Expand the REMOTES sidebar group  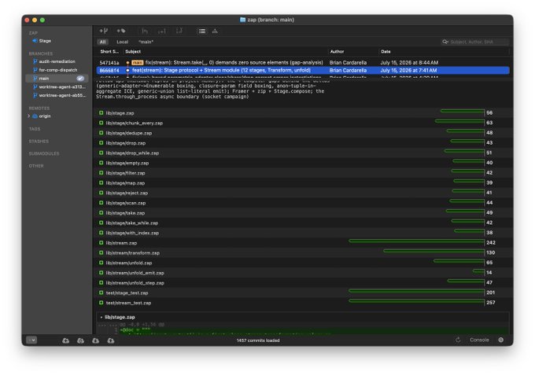click(39, 108)
